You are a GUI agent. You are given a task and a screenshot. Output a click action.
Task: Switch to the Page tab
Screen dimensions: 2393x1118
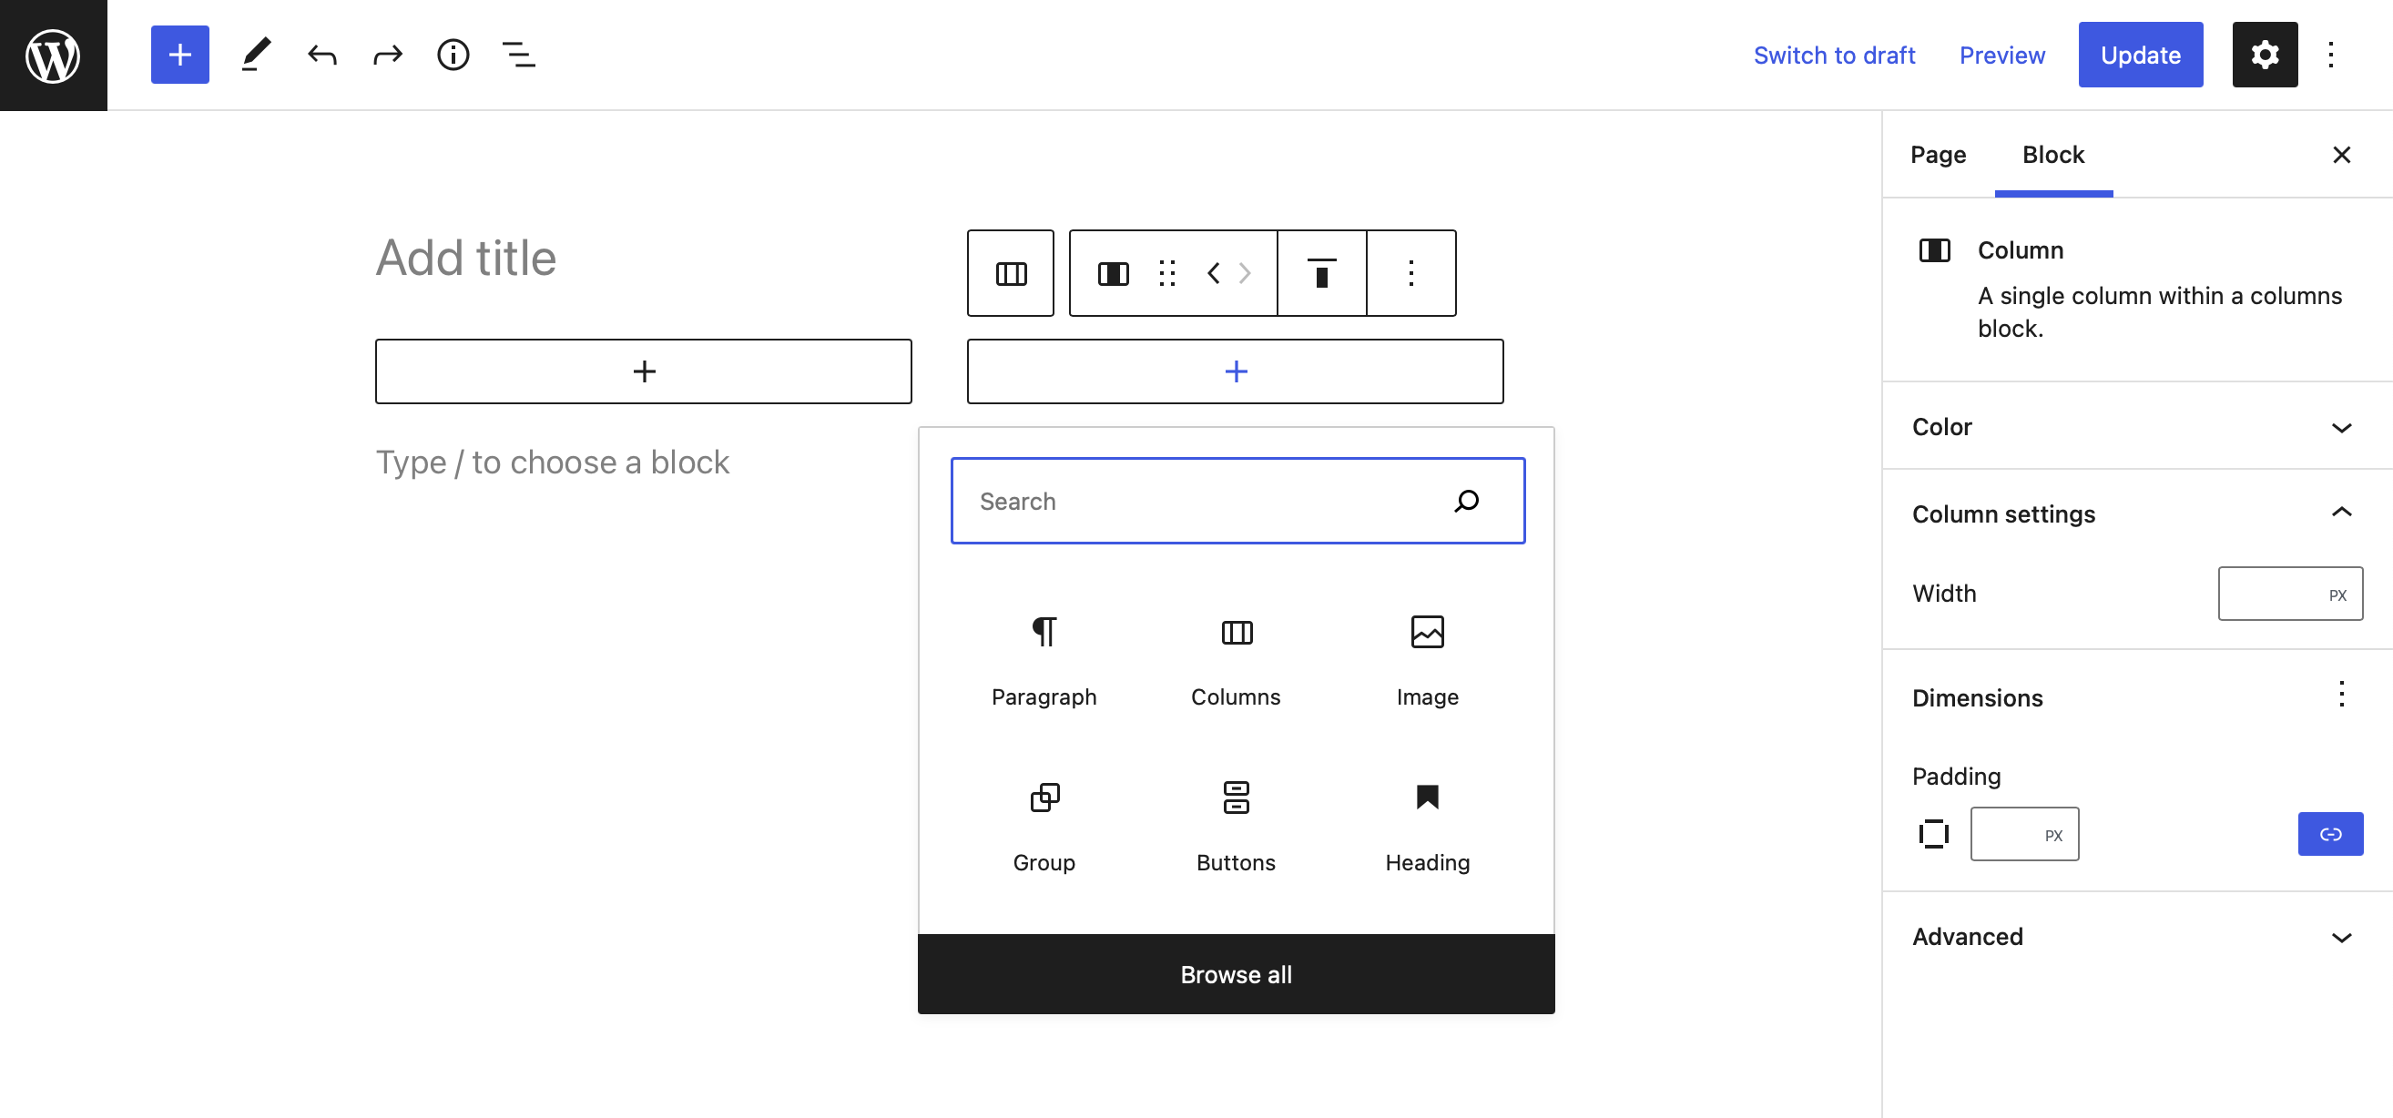tap(1938, 154)
